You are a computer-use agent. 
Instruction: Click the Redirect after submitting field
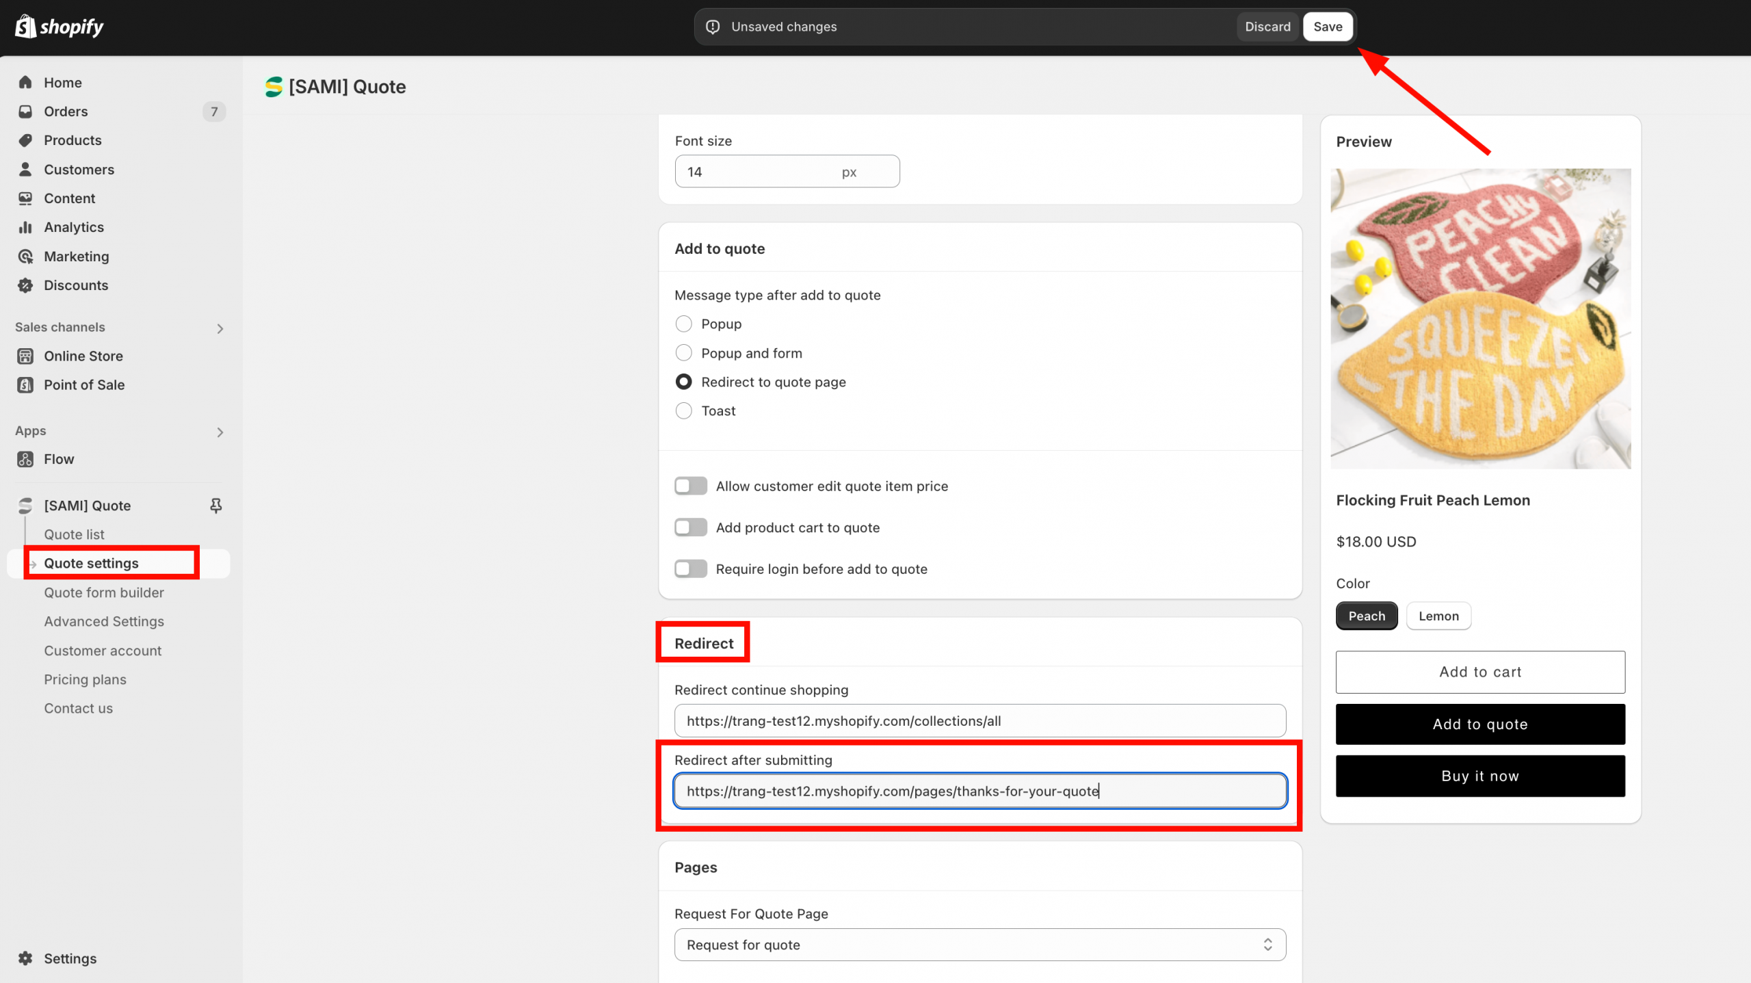click(x=979, y=791)
